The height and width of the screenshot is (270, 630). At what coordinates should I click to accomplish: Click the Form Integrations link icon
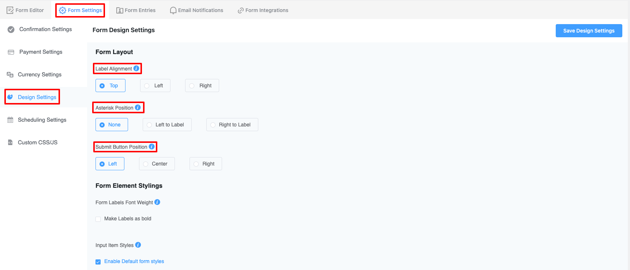point(241,11)
